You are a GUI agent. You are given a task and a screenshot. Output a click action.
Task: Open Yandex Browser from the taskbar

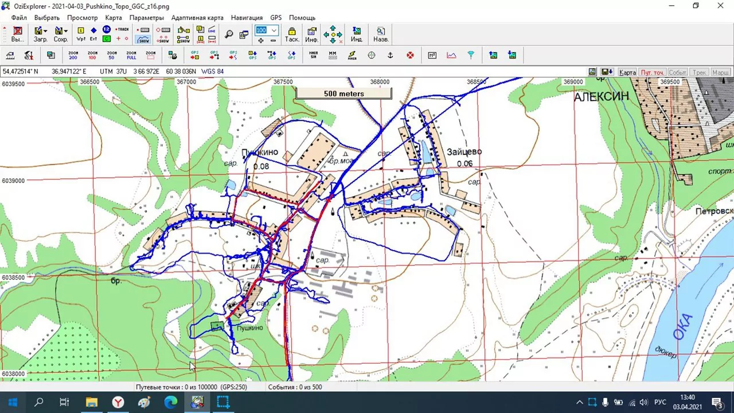118,402
